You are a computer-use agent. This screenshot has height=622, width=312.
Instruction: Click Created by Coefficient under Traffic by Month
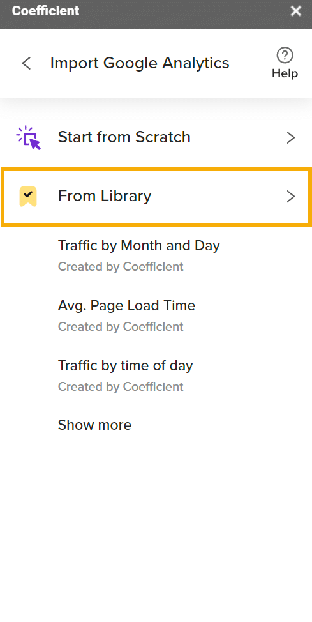pos(121,266)
